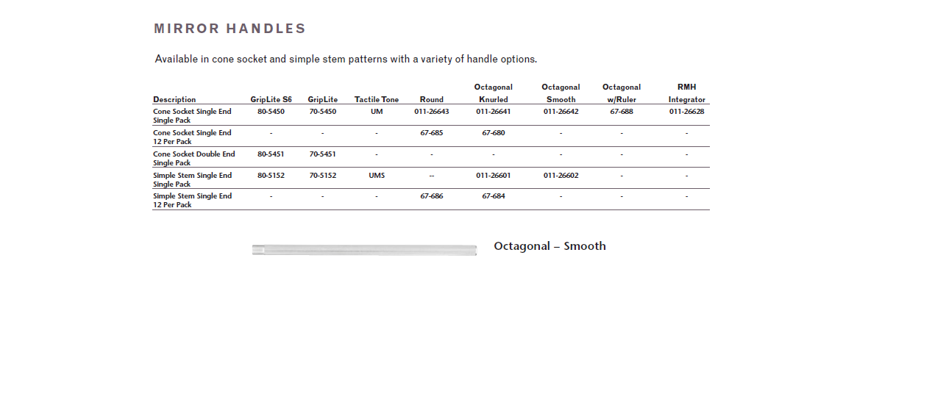Select the Tactile Tone column header
The height and width of the screenshot is (405, 946).
(376, 99)
